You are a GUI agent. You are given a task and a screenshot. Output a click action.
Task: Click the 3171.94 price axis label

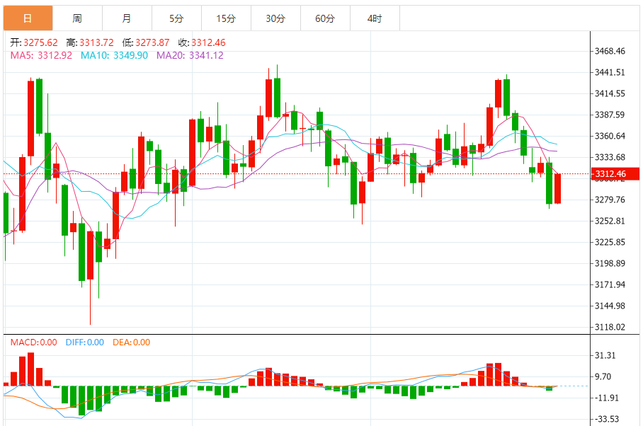[610, 284]
